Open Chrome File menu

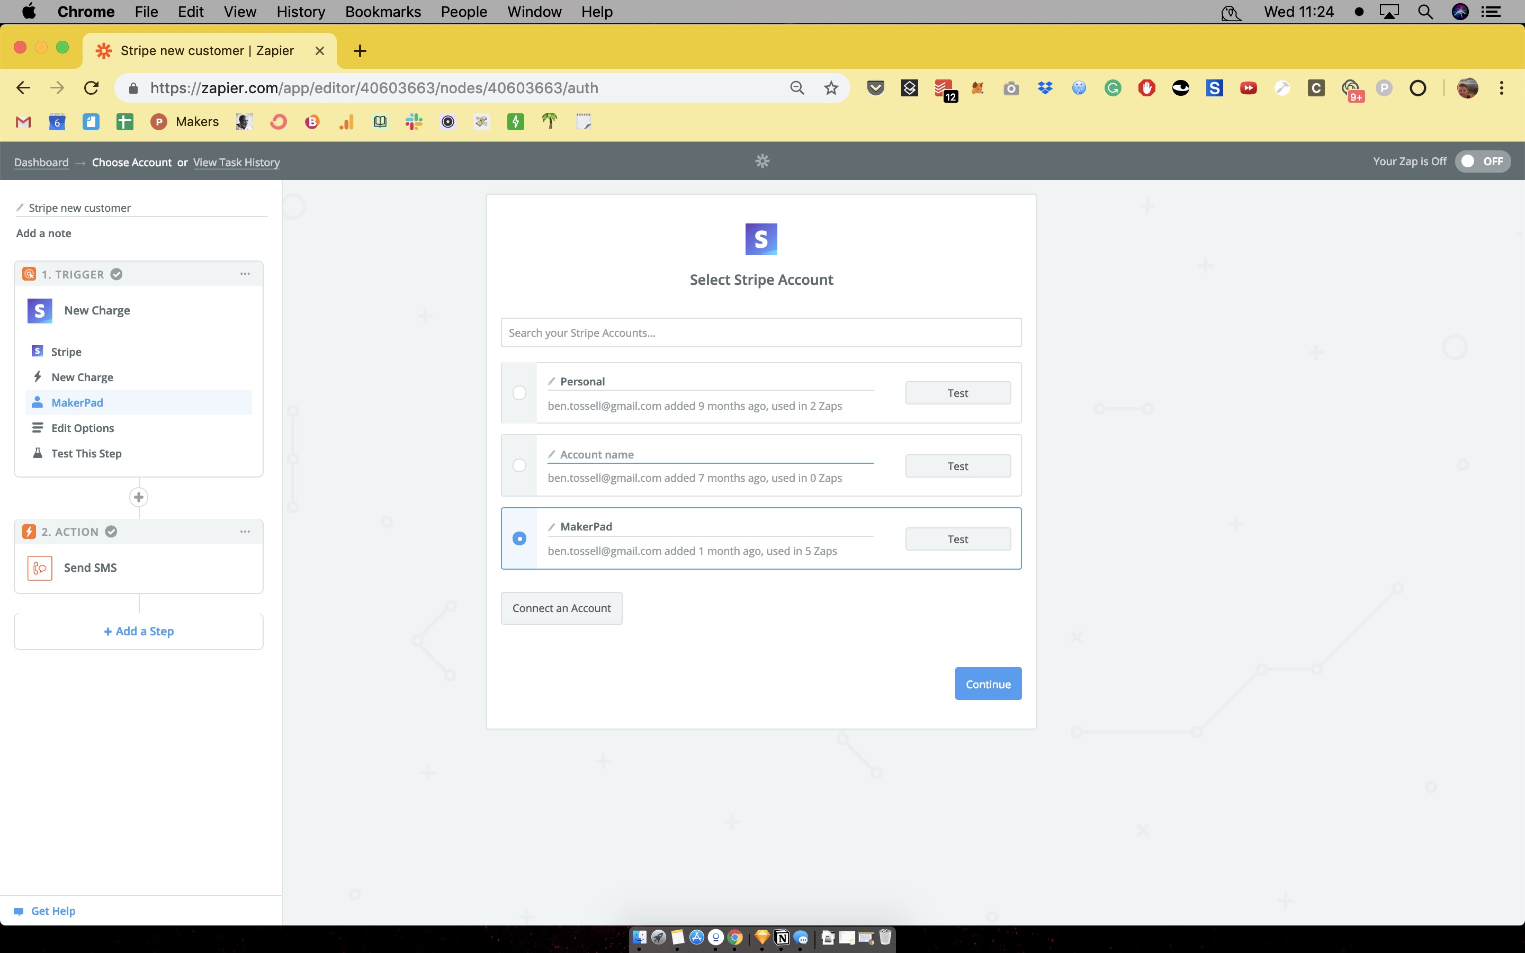[x=146, y=12]
